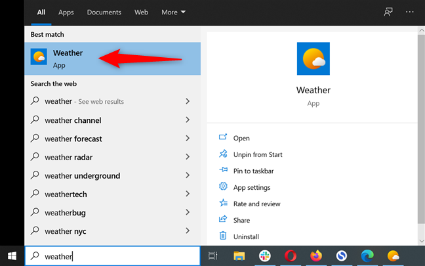This screenshot has height=266, width=425.
Task: Select the 'weathertech' suggestion text
Action: point(66,194)
